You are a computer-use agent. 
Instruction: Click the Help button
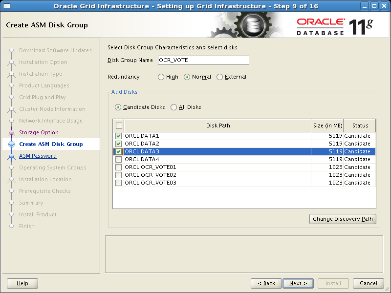(22, 283)
